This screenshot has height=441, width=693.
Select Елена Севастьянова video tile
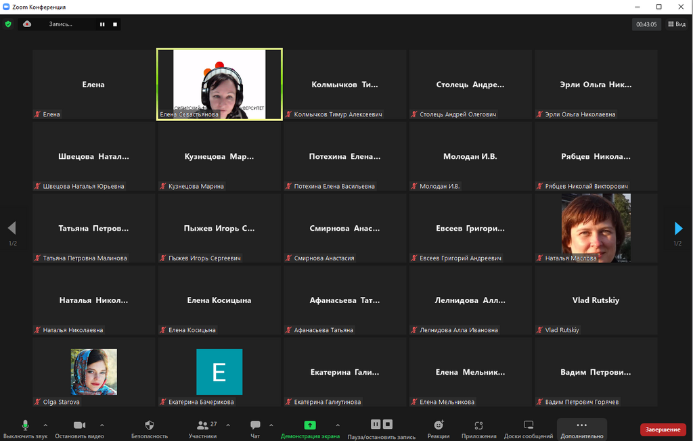pos(219,85)
